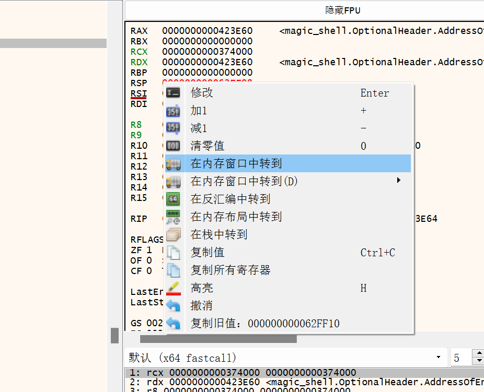This screenshot has height=392, width=484.
Task: Decrease argument count with stepper down arrow
Action: pos(479,361)
